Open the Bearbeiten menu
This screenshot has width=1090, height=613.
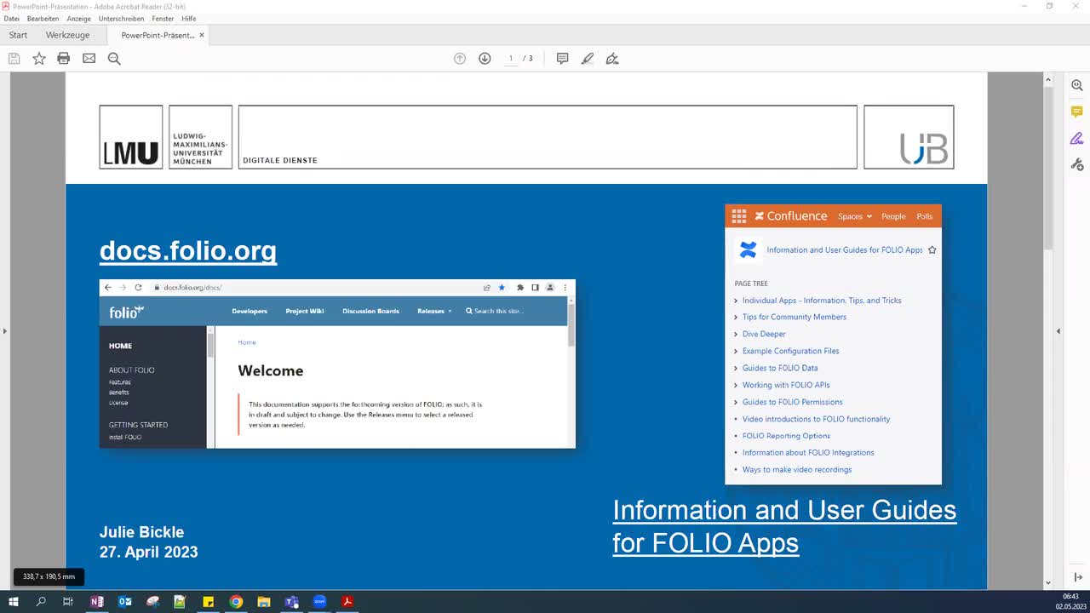43,19
